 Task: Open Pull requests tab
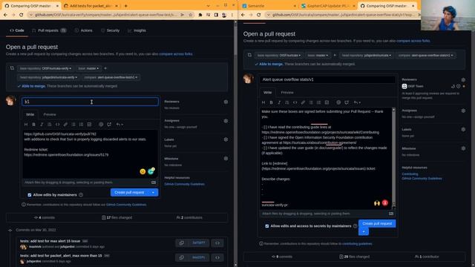(49, 30)
